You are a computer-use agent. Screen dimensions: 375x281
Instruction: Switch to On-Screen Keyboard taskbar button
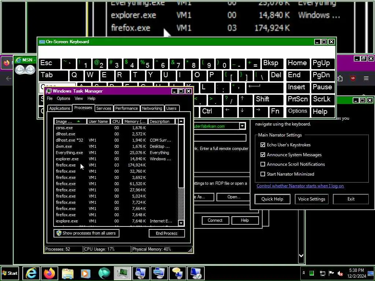[x=159, y=273]
